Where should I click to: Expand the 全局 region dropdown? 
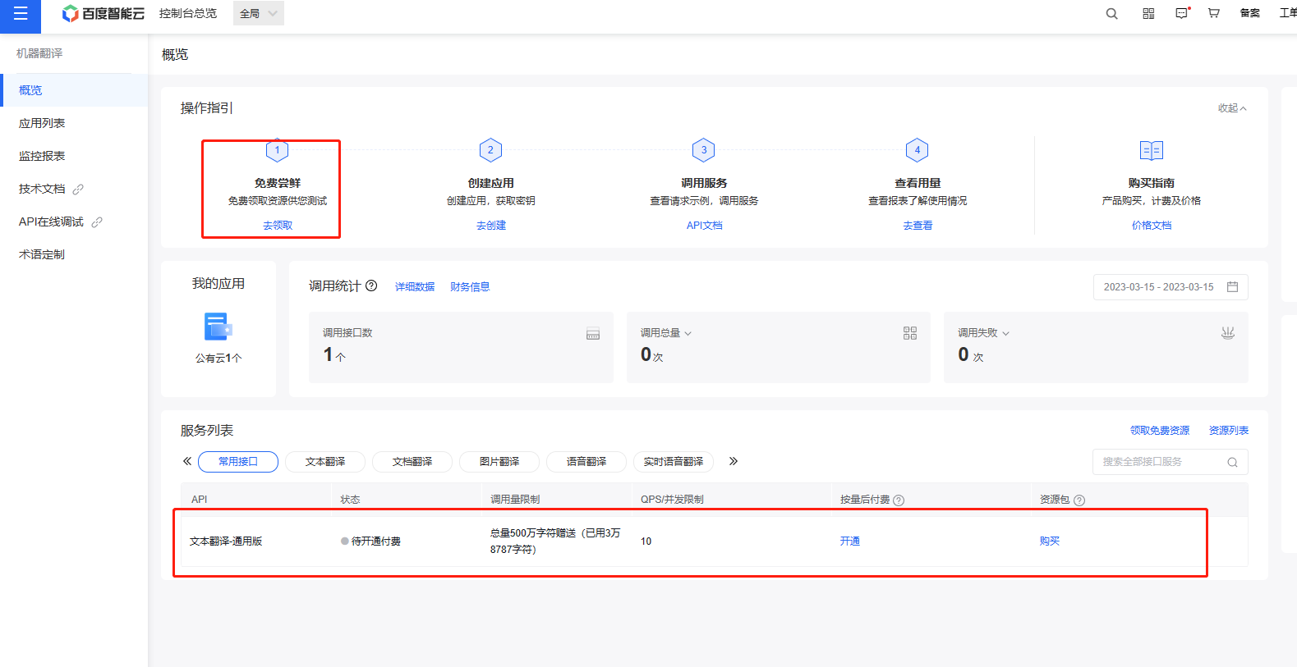pyautogui.click(x=258, y=14)
